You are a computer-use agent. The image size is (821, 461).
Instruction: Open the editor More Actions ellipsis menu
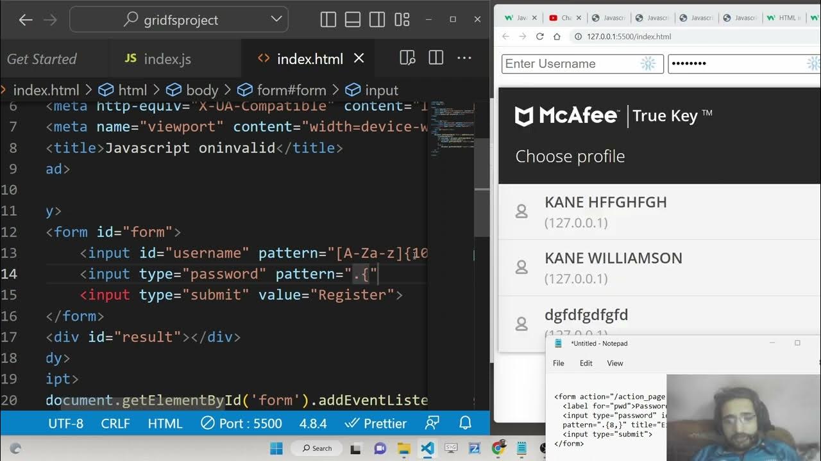click(464, 58)
